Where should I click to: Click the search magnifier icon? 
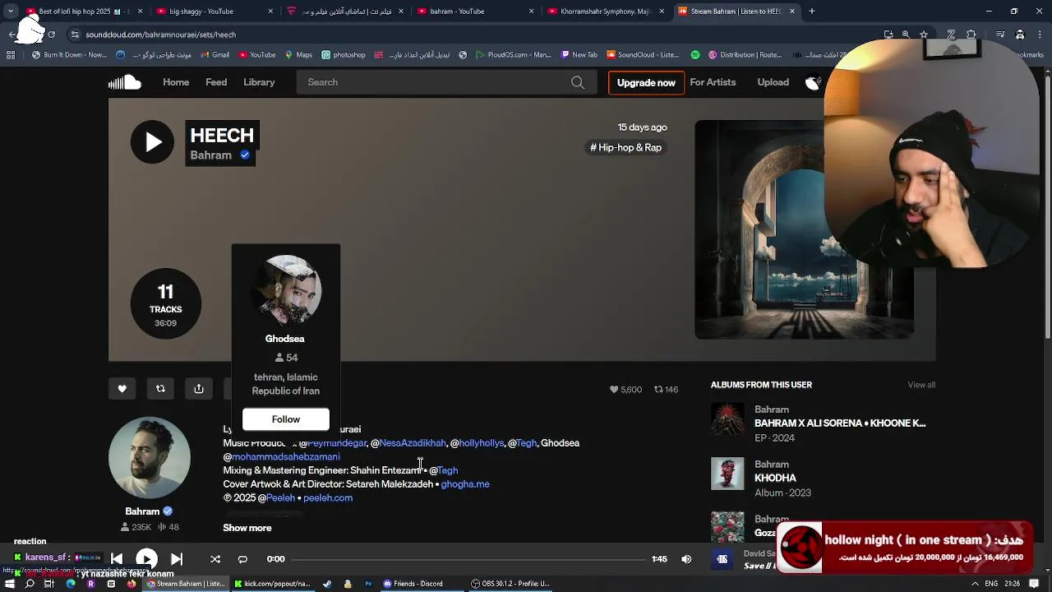(x=578, y=82)
